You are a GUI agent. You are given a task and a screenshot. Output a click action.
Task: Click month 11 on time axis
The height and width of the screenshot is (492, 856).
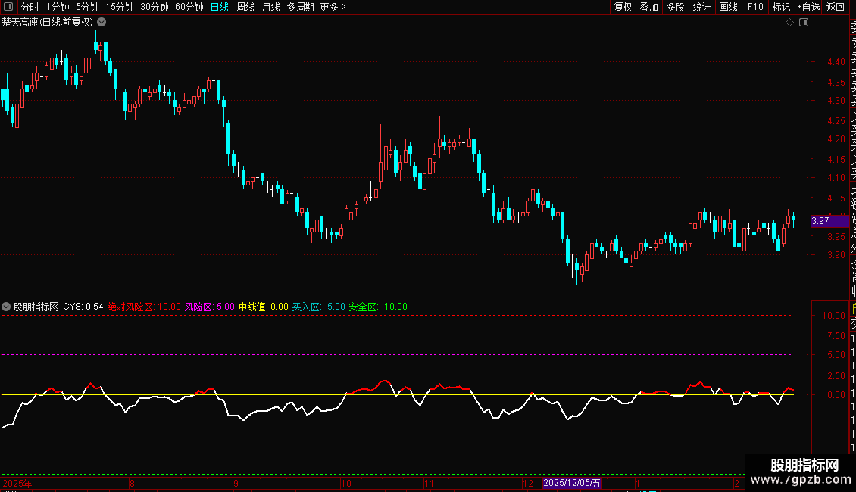click(429, 483)
